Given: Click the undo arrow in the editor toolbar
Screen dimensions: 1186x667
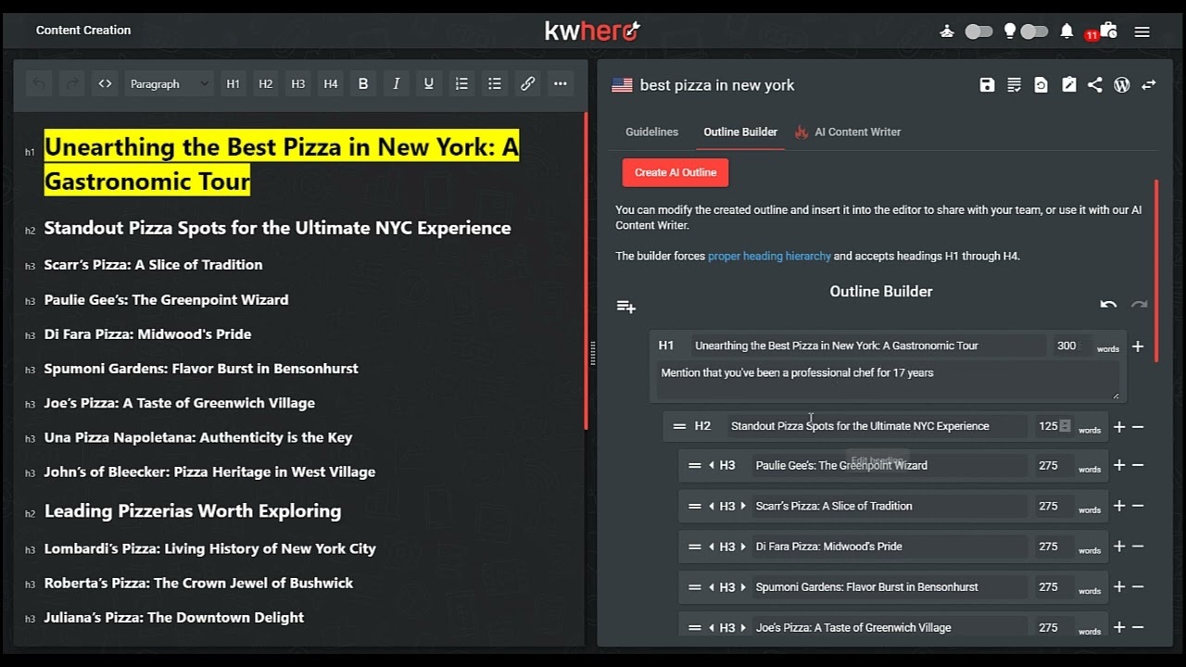Looking at the screenshot, I should 38,83.
